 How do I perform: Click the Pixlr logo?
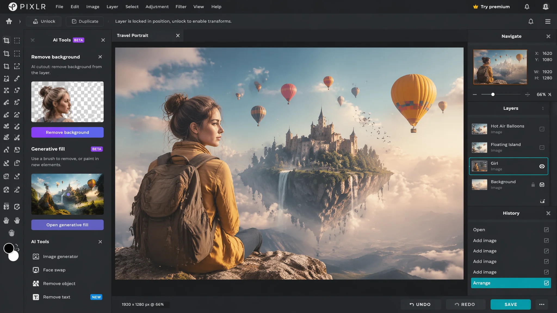(27, 7)
